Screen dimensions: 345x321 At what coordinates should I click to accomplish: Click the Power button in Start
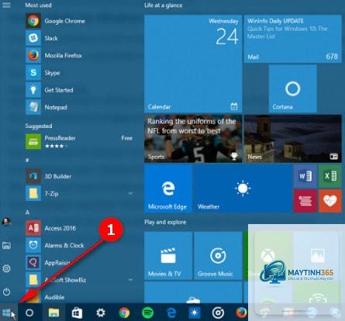tap(6, 292)
